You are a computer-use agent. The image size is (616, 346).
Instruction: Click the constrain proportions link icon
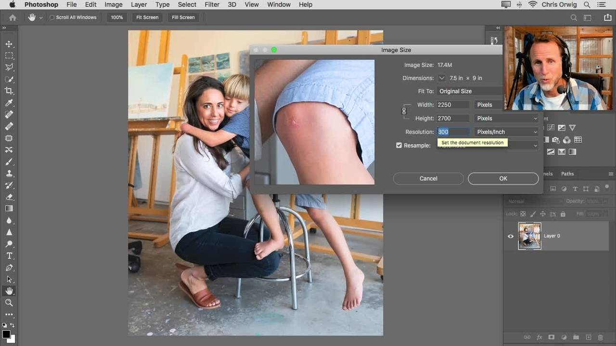tap(404, 111)
